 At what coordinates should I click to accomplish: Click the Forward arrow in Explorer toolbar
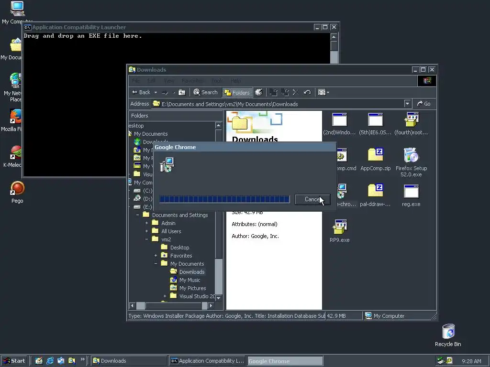[x=165, y=92]
